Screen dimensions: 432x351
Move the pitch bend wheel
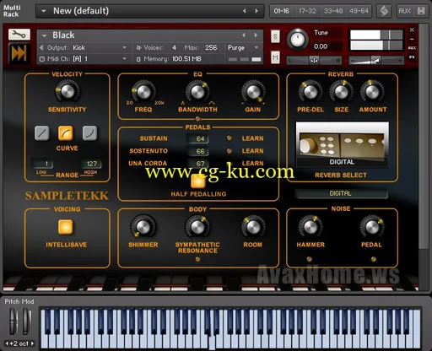pyautogui.click(x=13, y=321)
